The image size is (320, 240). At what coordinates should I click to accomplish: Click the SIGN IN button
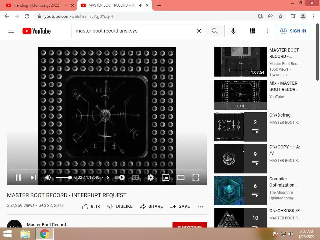[x=293, y=31]
